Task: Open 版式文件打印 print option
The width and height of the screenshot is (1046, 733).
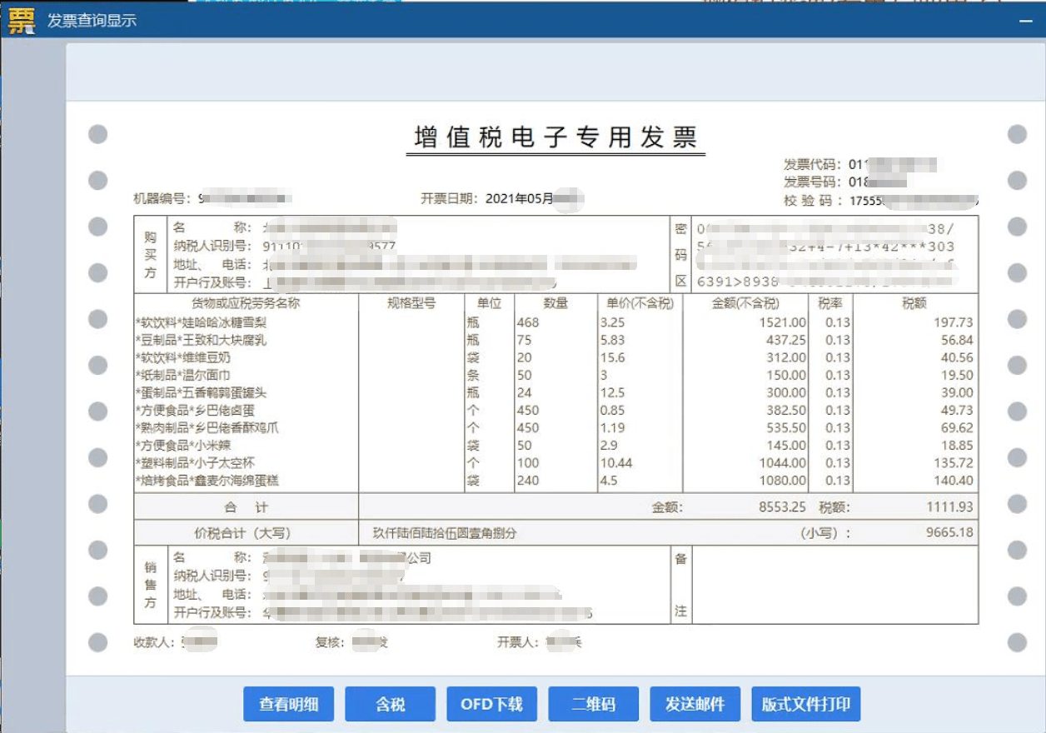Action: pyautogui.click(x=805, y=704)
